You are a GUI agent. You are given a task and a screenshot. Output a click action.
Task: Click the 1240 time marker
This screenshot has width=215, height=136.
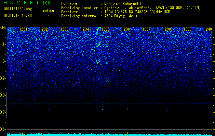click(208, 29)
